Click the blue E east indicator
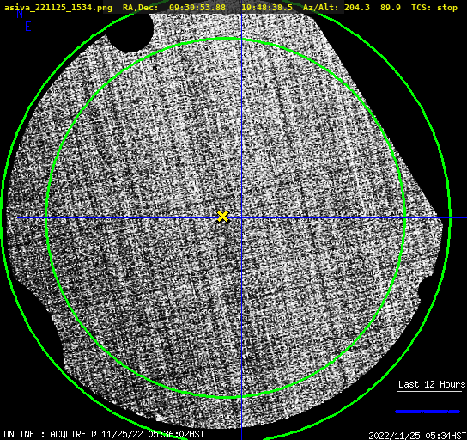This screenshot has height=440, width=467. pyautogui.click(x=28, y=27)
